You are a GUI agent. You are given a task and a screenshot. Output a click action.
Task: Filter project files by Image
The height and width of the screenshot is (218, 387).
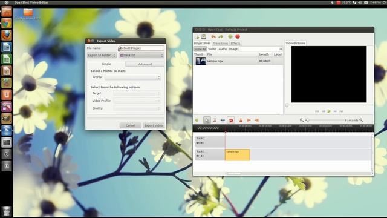click(233, 49)
